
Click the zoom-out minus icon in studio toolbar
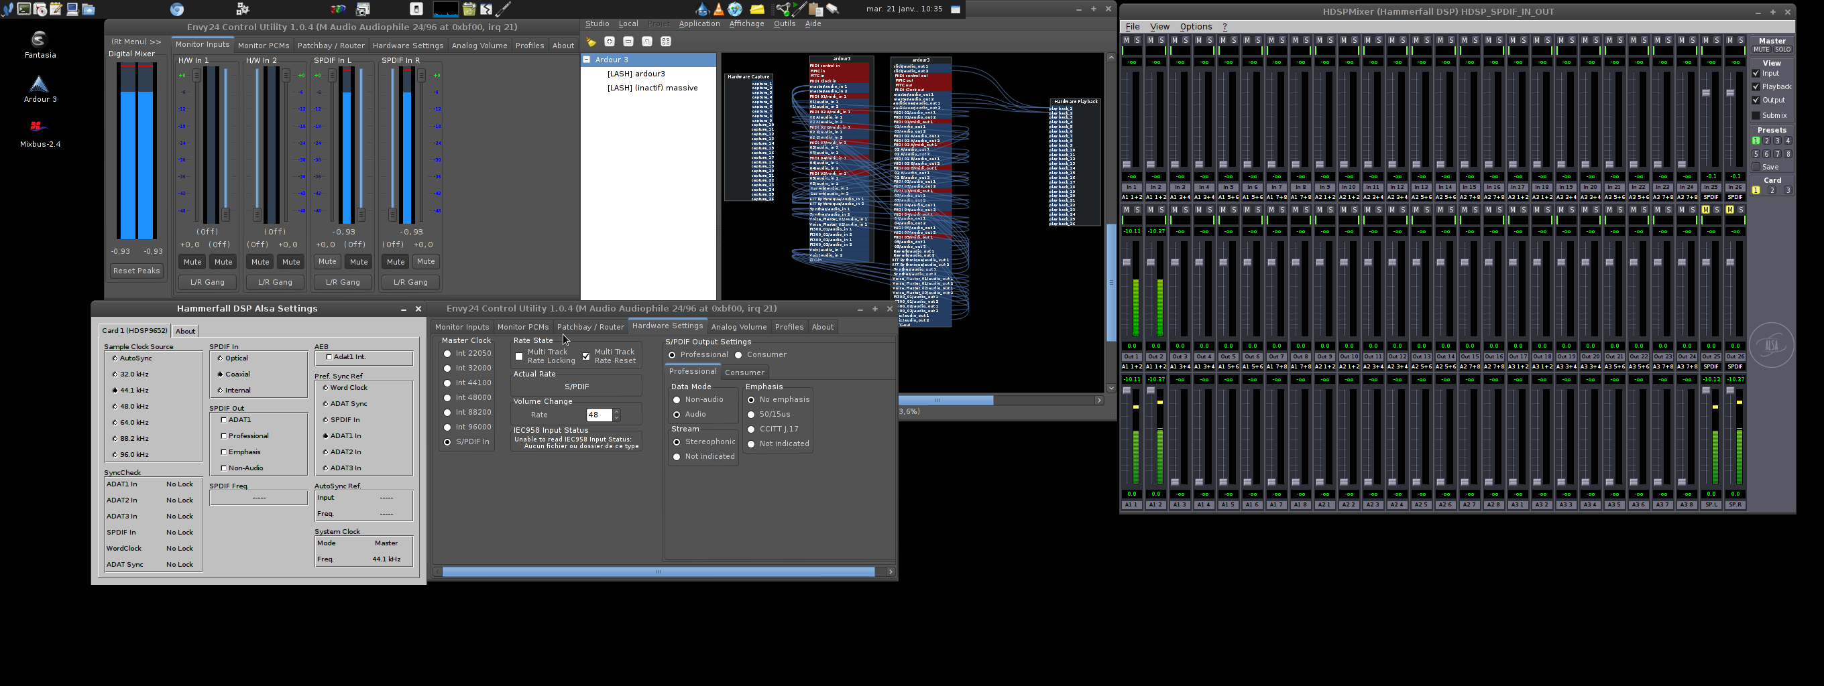click(628, 42)
